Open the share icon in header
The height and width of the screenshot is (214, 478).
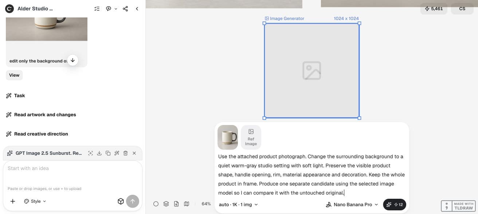point(125,9)
